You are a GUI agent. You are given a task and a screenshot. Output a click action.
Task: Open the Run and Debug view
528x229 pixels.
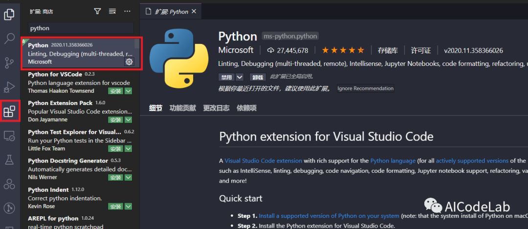point(9,87)
